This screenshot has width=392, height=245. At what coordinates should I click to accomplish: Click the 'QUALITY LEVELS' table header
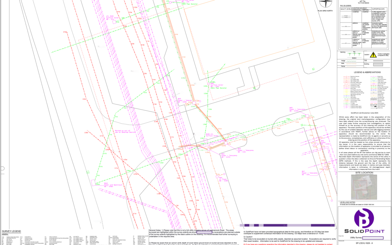(346, 9)
